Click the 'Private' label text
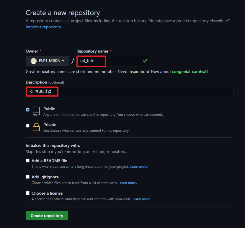 click(50, 125)
